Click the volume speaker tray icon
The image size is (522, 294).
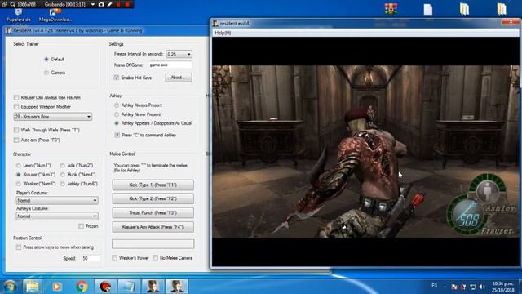(x=482, y=287)
